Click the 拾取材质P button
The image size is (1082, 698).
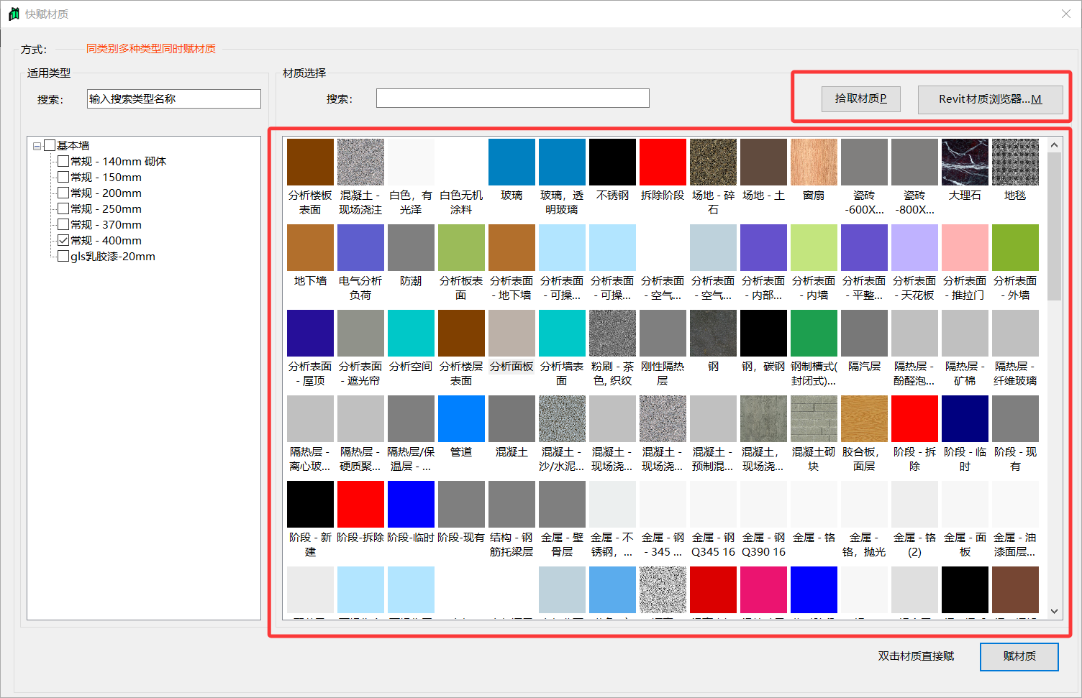click(860, 98)
